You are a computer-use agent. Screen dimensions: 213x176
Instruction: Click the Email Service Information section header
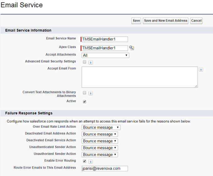tap(28, 30)
